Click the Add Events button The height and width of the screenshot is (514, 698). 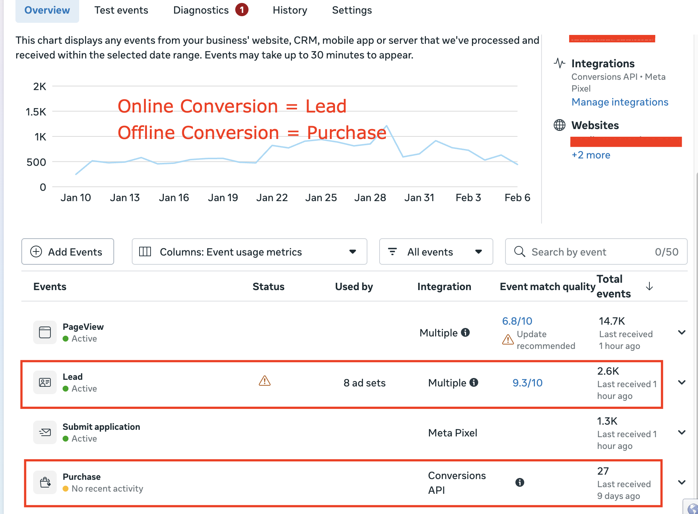67,251
